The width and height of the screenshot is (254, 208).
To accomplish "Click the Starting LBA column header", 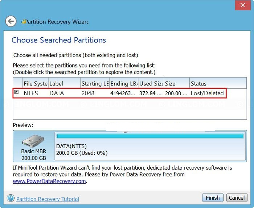I will point(94,84).
